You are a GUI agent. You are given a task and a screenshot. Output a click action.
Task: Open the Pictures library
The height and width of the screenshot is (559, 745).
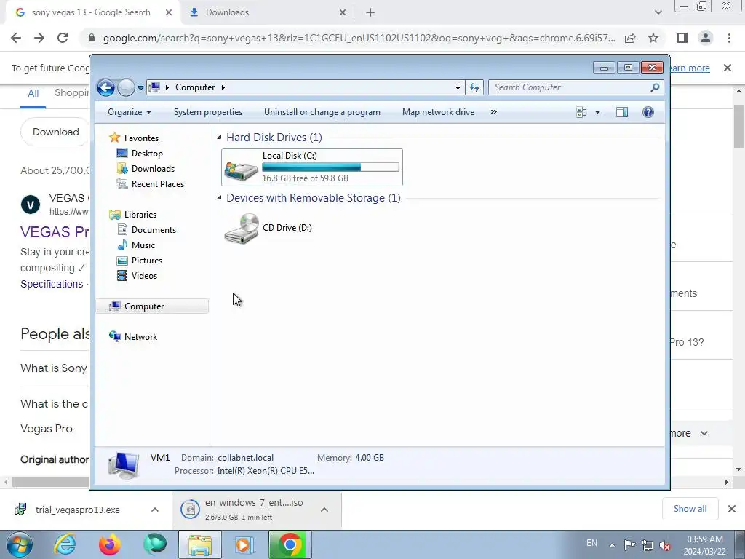pos(147,261)
